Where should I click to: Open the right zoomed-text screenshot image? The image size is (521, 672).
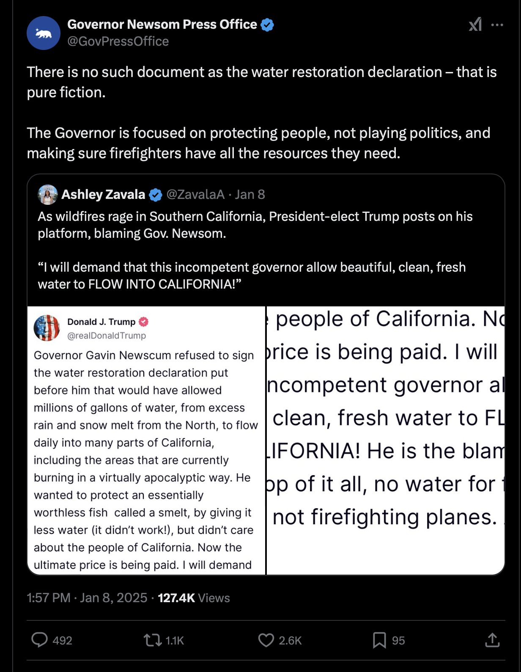[x=386, y=440]
